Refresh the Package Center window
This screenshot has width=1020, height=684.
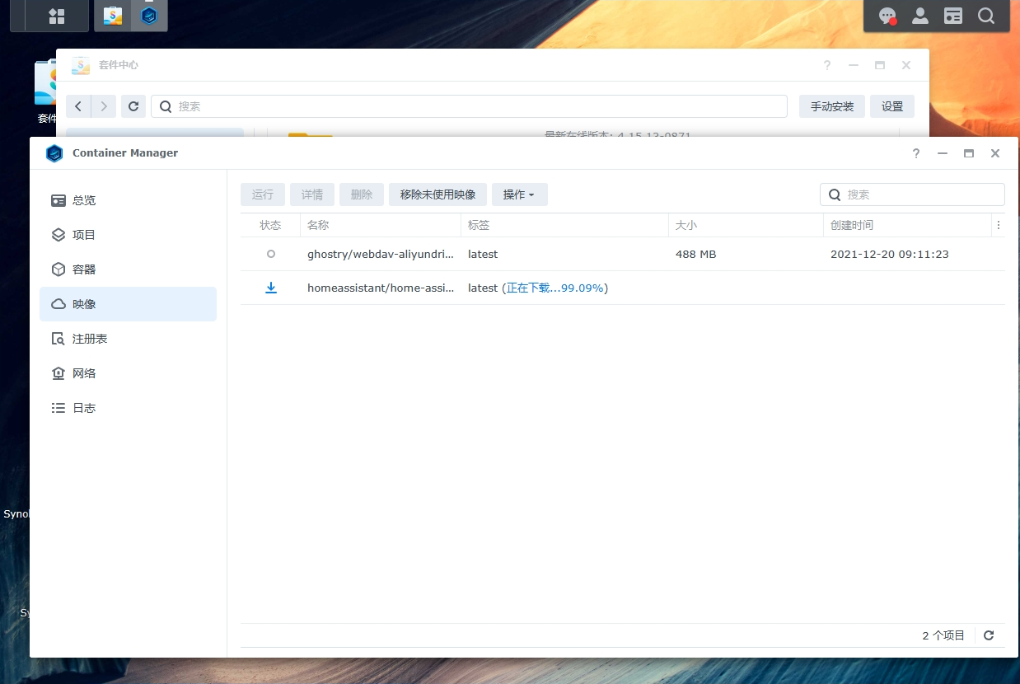pyautogui.click(x=133, y=106)
